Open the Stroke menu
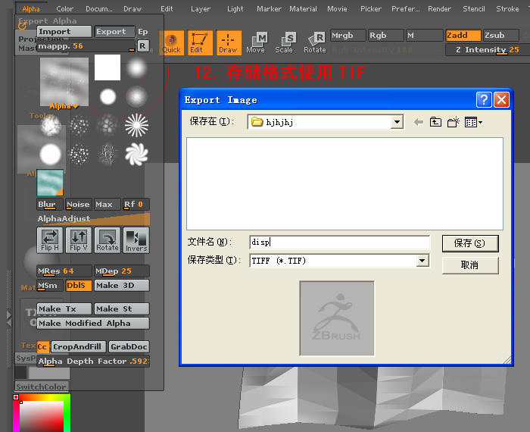This screenshot has height=432, width=530. click(x=507, y=9)
